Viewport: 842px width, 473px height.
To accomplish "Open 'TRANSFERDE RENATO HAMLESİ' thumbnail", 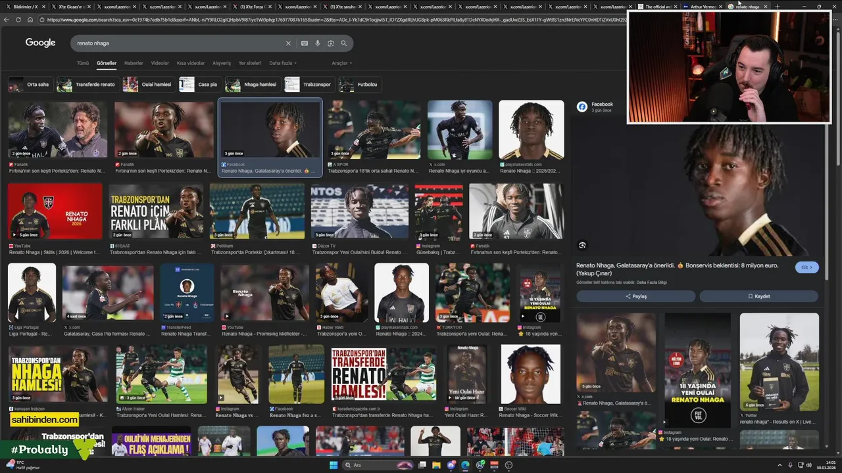I will click(384, 374).
